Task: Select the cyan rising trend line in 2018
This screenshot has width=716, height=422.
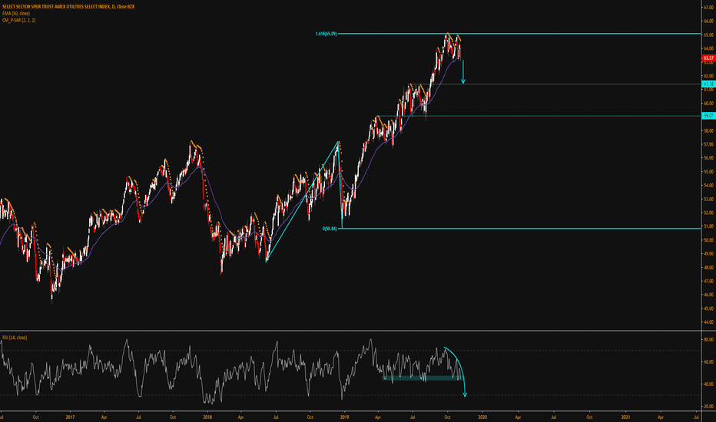Action: tap(303, 201)
